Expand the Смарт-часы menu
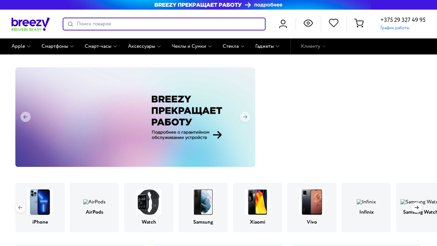This screenshot has width=437, height=246. point(101,46)
